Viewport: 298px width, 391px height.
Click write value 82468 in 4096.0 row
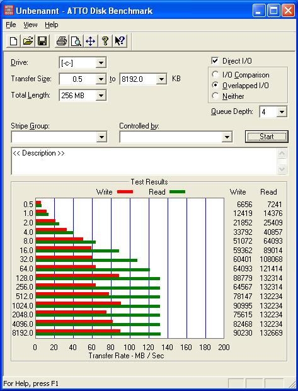point(243,324)
